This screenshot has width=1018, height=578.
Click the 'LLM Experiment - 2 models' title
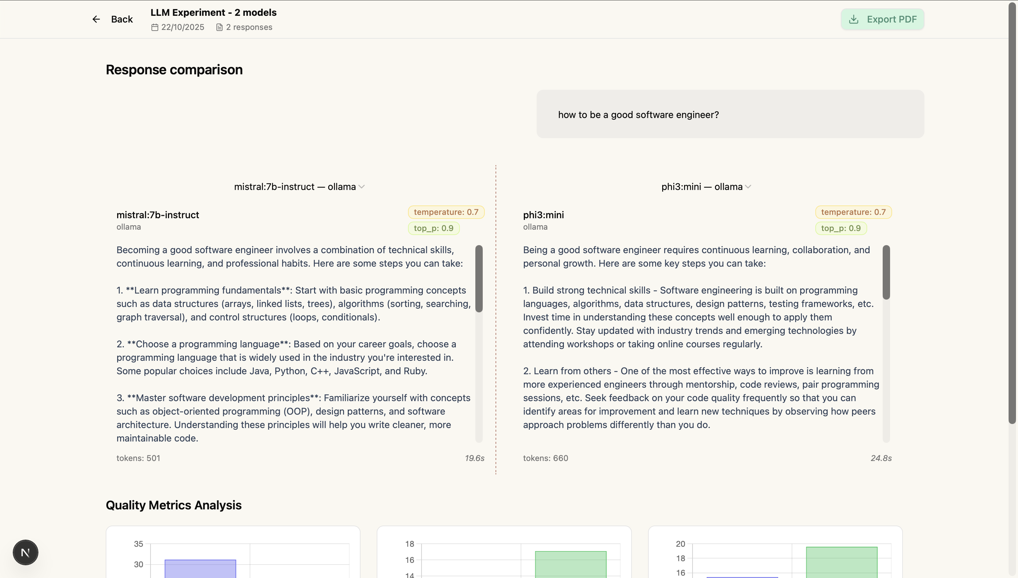click(213, 12)
